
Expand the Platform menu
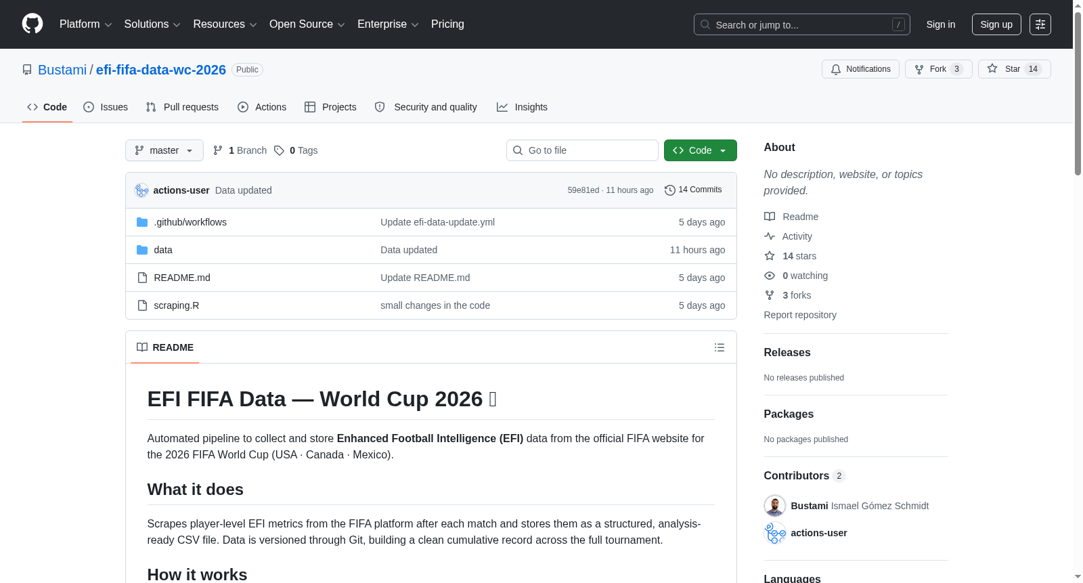[86, 24]
